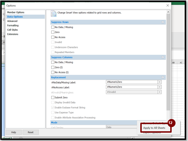Click Suppress Columns info icon
This screenshot has height=141, width=188.
pos(162,57)
